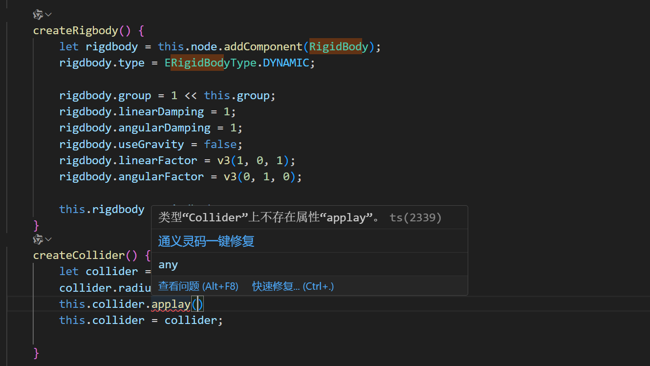Click the any type text in hover popup

pyautogui.click(x=168, y=265)
